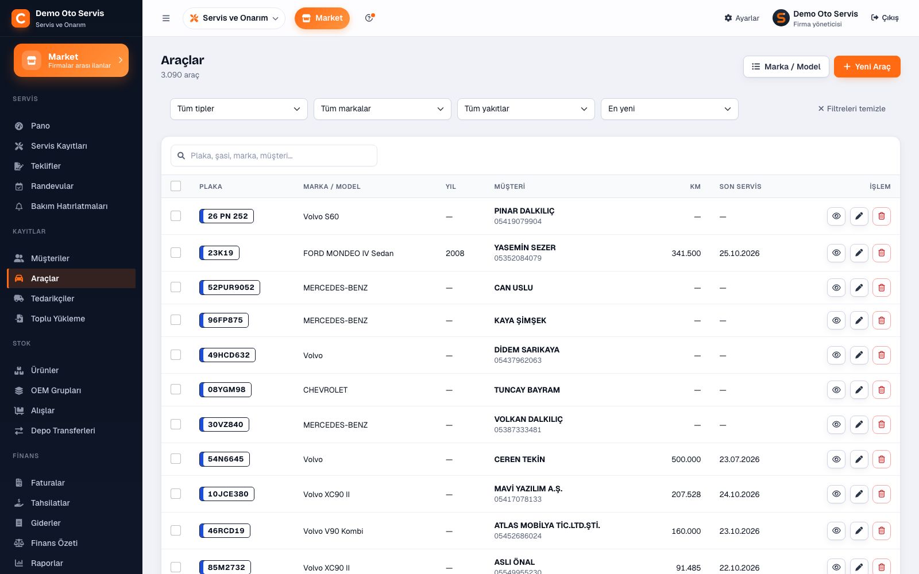919x574 pixels.
Task: Delete vehicle 10JCE380 trash icon
Action: (x=882, y=494)
